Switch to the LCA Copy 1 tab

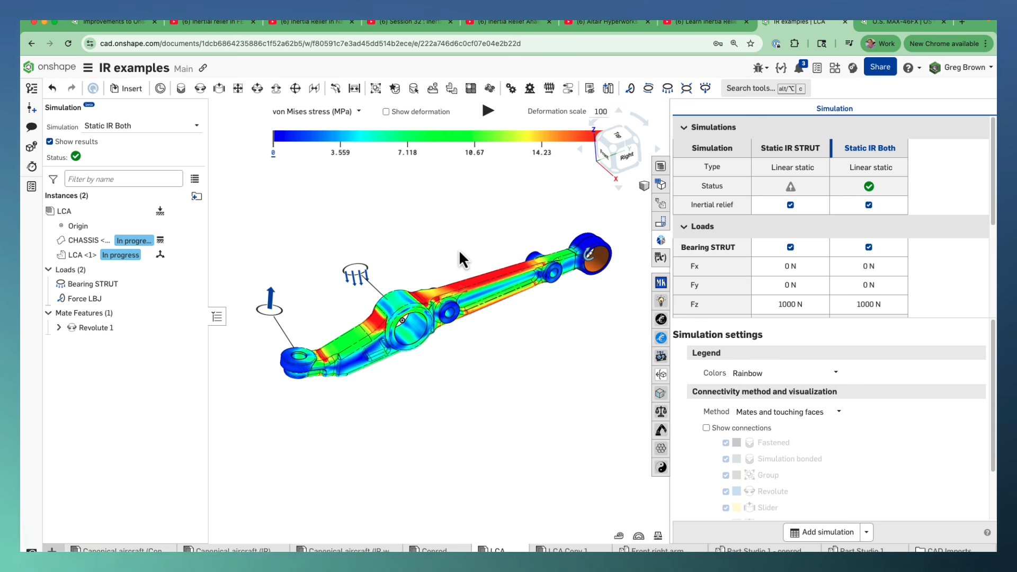[x=568, y=550]
